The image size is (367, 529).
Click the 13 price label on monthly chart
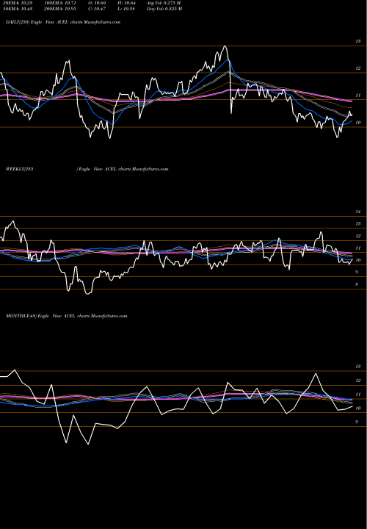coord(358,367)
